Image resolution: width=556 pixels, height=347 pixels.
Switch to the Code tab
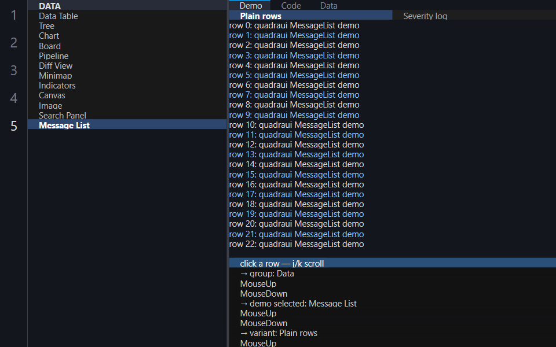[x=291, y=6]
